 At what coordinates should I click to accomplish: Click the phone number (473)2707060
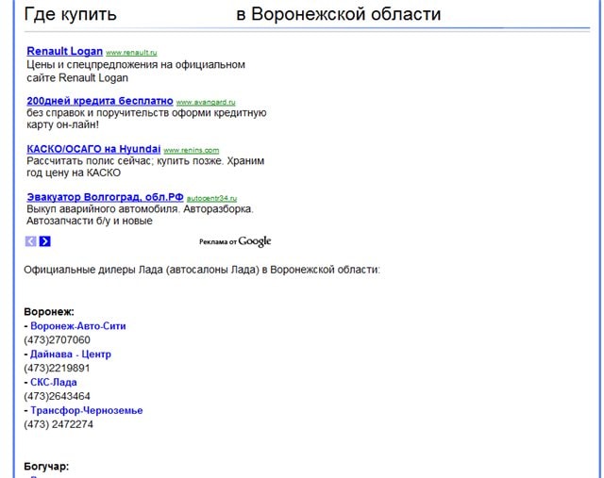[58, 340]
